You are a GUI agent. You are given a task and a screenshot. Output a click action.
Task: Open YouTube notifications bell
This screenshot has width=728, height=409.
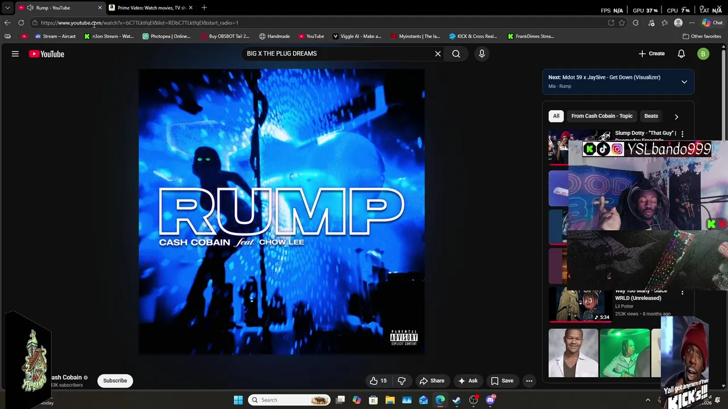click(x=681, y=54)
